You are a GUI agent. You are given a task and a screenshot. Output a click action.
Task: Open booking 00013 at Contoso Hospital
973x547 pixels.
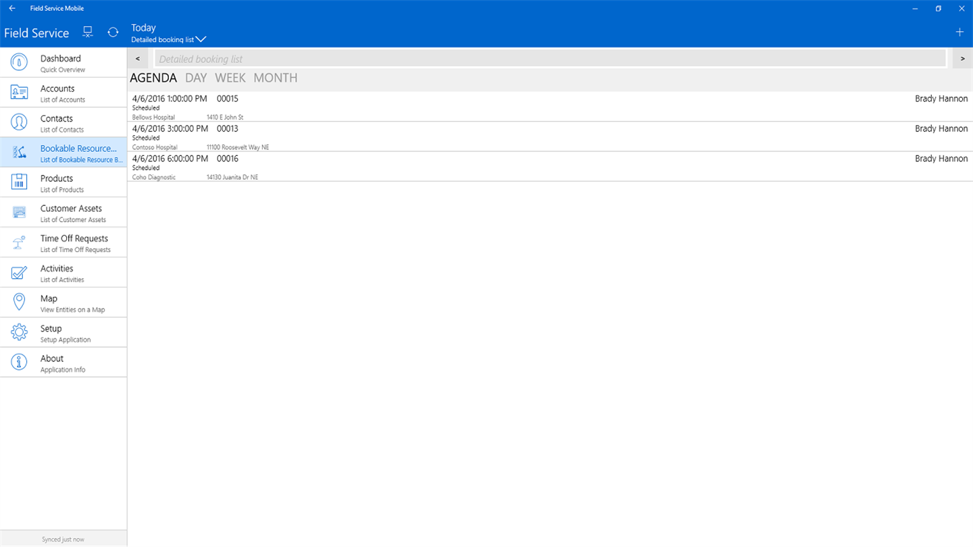click(x=550, y=136)
